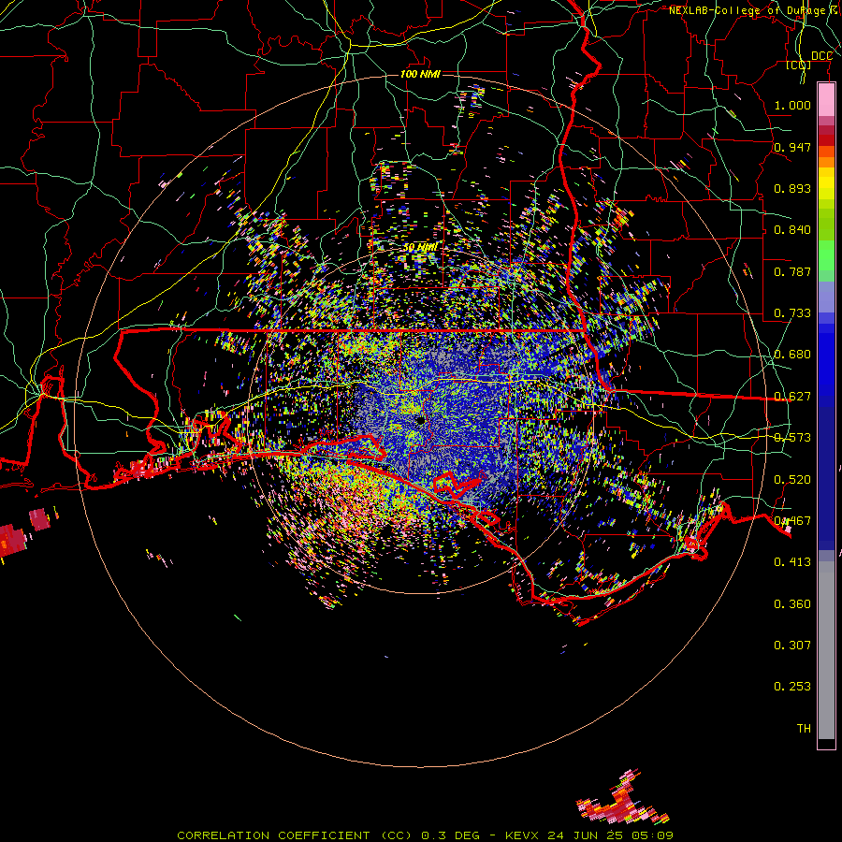Click the black KEVX radar site dot
The height and width of the screenshot is (842, 842).
pos(420,420)
